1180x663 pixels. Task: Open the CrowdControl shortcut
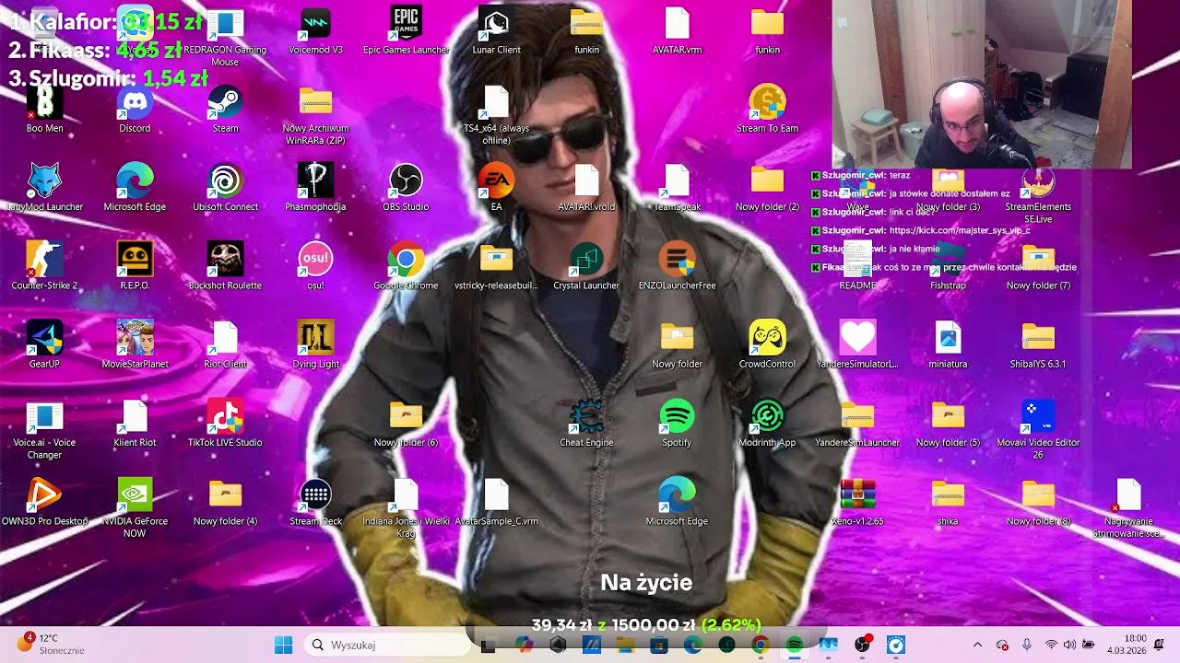click(767, 345)
